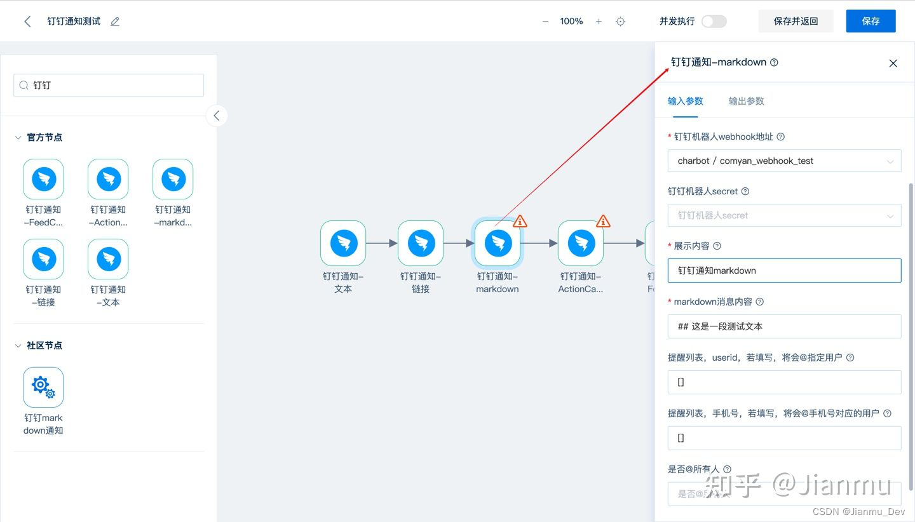This screenshot has width=915, height=522.
Task: Click the 展示内容 input field
Action: click(x=784, y=271)
